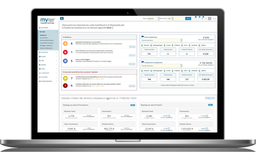Click the dark red exclamation warning icon

pyautogui.click(x=65, y=85)
